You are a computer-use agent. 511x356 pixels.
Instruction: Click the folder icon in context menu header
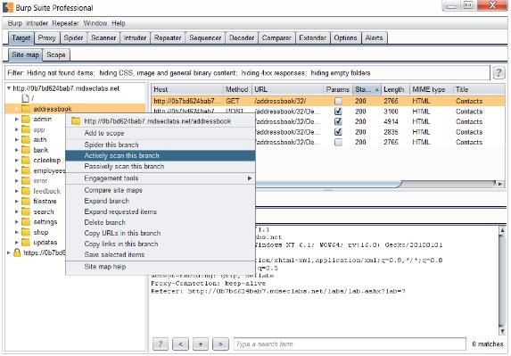click(76, 121)
